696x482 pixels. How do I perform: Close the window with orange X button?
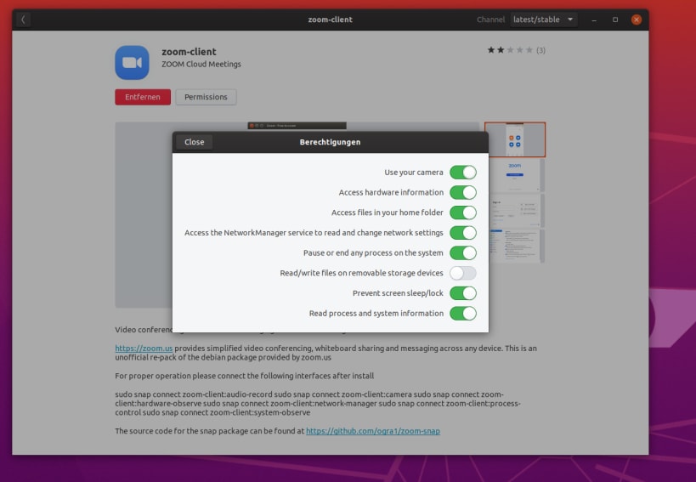636,20
